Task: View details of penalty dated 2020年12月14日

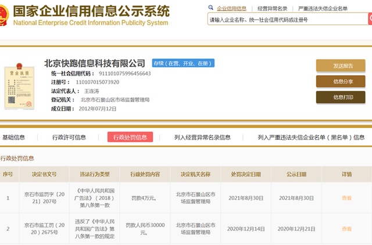Action: (x=346, y=229)
